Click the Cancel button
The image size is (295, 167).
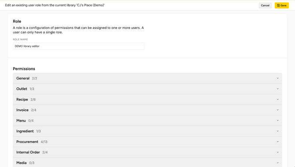[265, 5]
